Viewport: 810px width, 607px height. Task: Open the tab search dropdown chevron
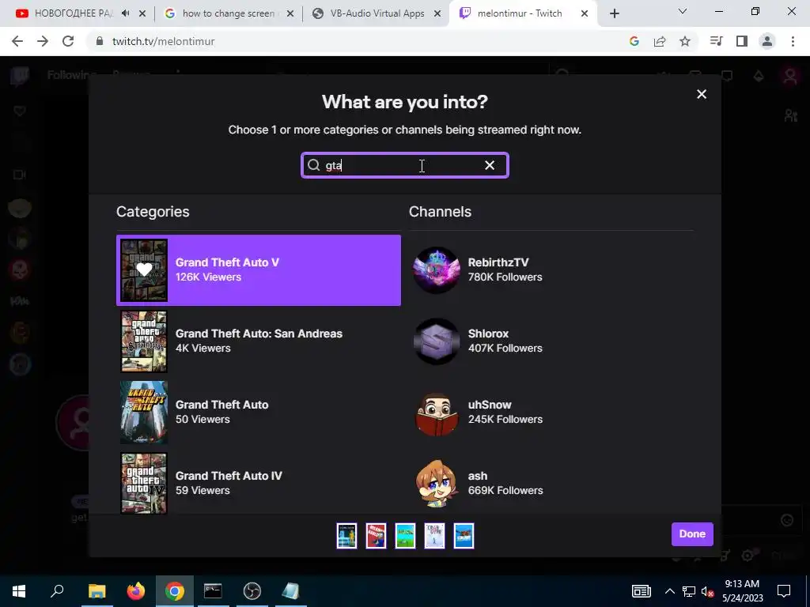682,11
